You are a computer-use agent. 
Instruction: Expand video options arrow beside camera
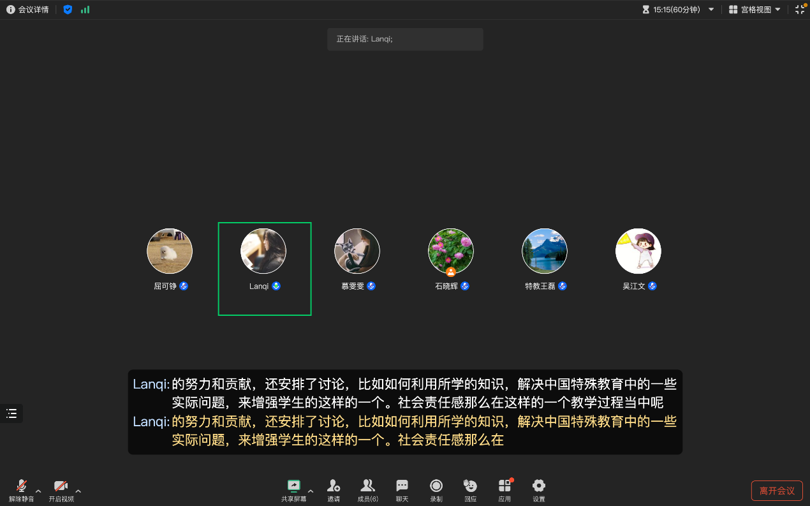78,491
